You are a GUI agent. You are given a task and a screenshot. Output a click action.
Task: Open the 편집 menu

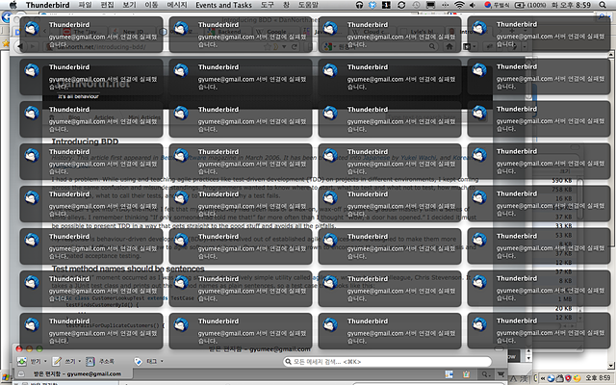107,5
